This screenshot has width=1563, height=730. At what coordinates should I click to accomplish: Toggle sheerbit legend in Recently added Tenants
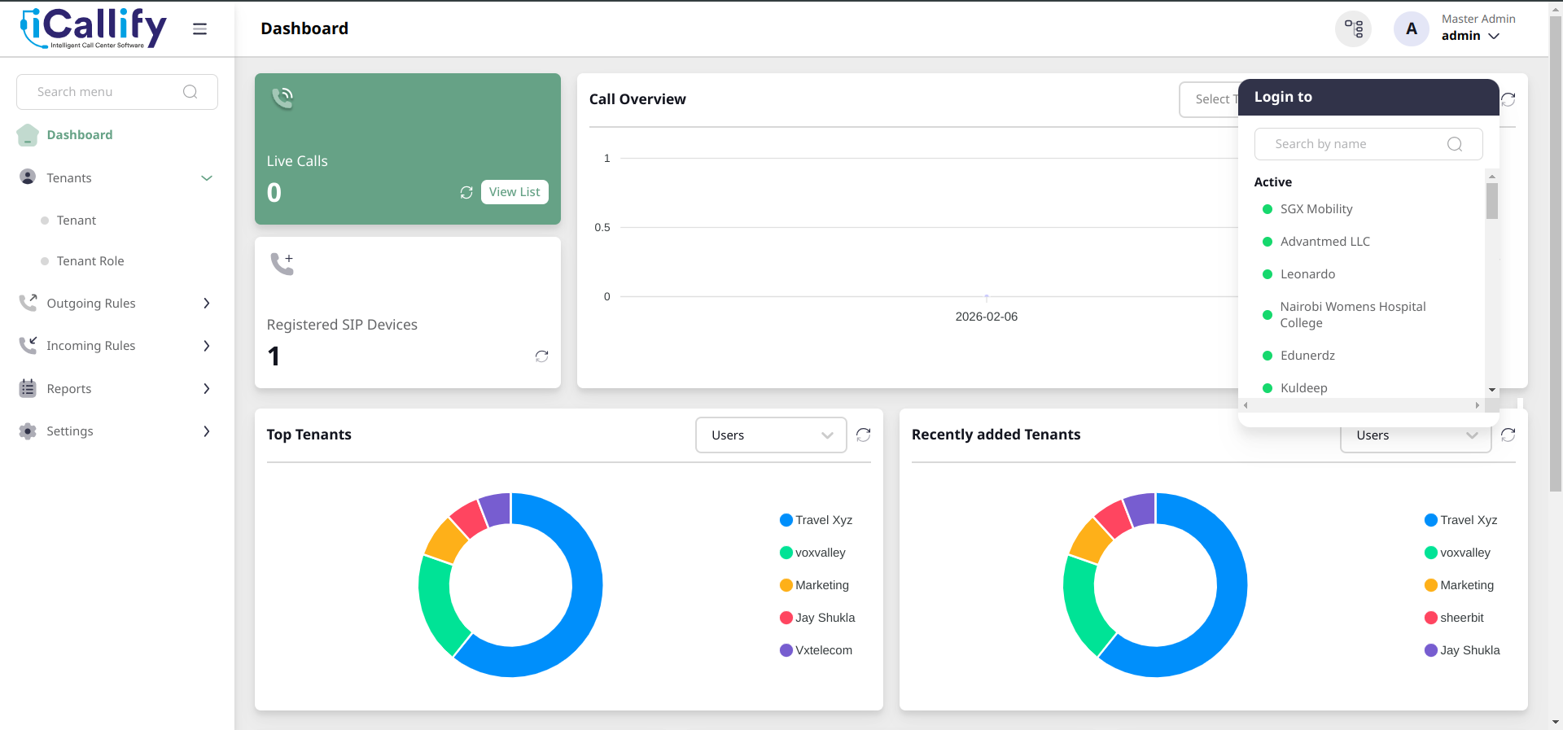pyautogui.click(x=1454, y=618)
